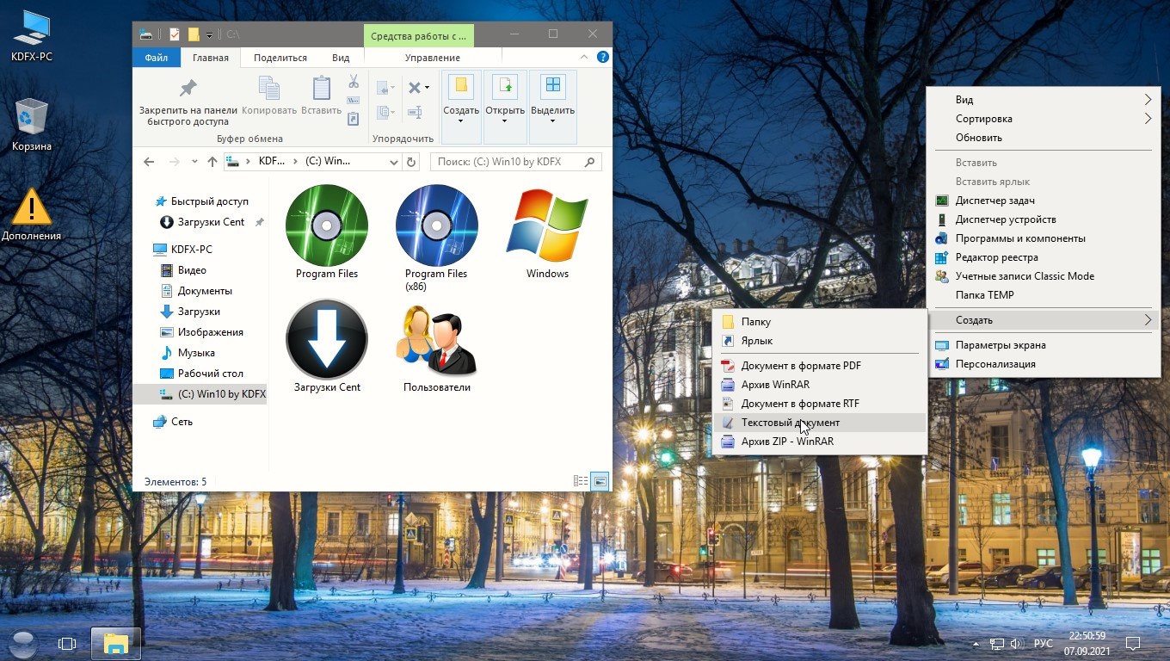This screenshot has width=1170, height=661.
Task: Open the Файл tab
Action: tap(157, 58)
